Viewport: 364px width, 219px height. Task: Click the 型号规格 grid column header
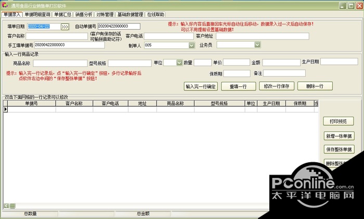pos(219,104)
